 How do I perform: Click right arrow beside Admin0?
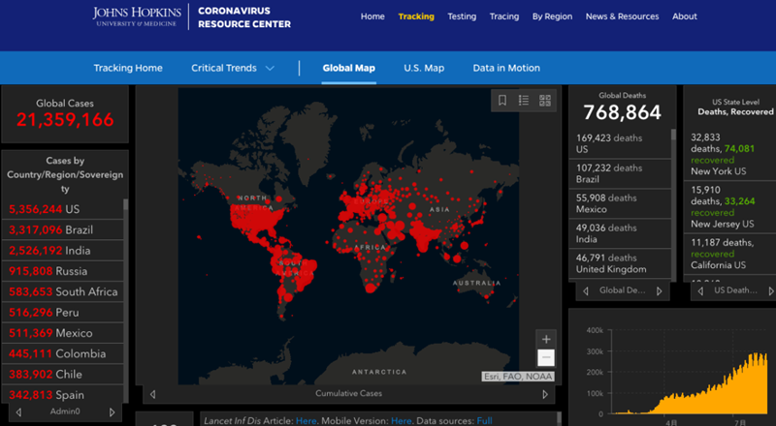(x=112, y=411)
